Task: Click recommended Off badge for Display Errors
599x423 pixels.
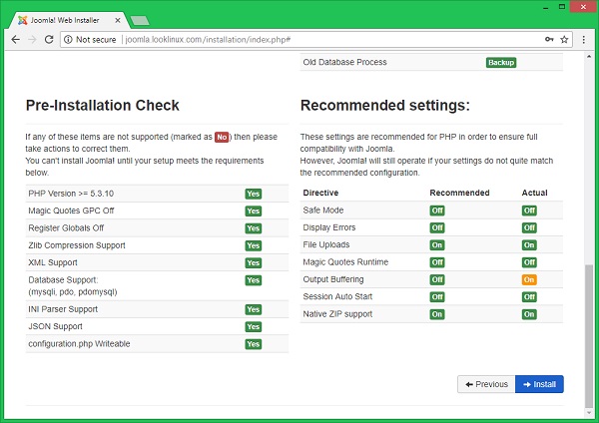Action: [x=437, y=227]
